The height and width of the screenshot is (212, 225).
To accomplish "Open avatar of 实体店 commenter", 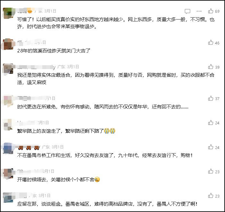I will [8, 69].
